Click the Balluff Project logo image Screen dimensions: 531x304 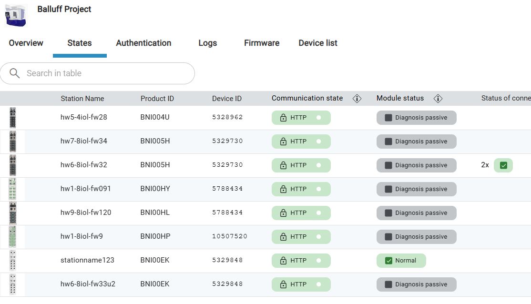16,15
